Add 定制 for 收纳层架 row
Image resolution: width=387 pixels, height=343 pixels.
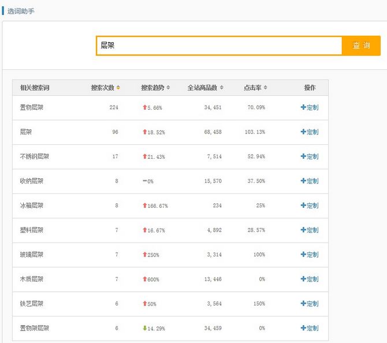coord(310,181)
